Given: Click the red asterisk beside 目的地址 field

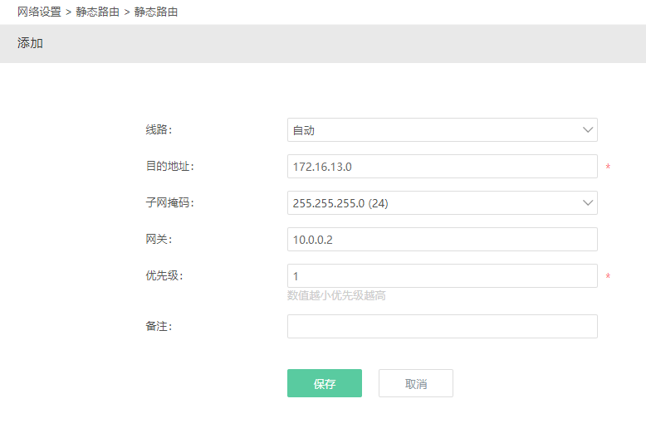Looking at the screenshot, I should (x=608, y=168).
